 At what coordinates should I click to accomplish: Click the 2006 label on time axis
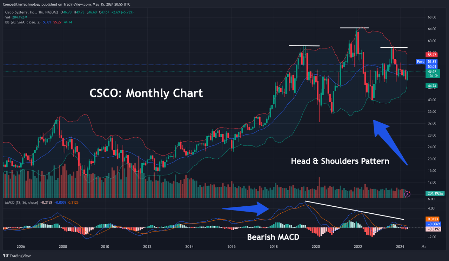tap(21, 247)
